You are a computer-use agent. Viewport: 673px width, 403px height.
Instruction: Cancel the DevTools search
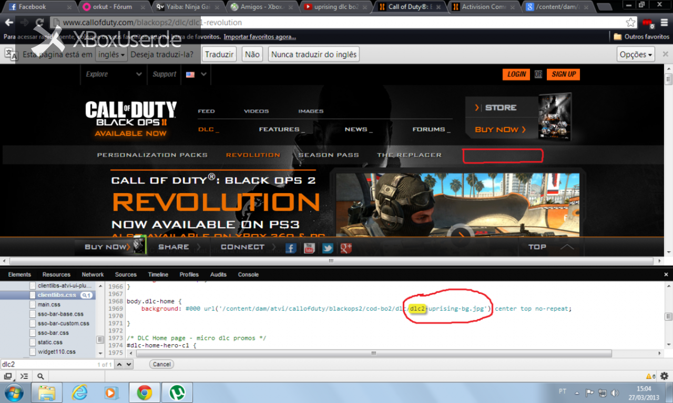(x=161, y=364)
